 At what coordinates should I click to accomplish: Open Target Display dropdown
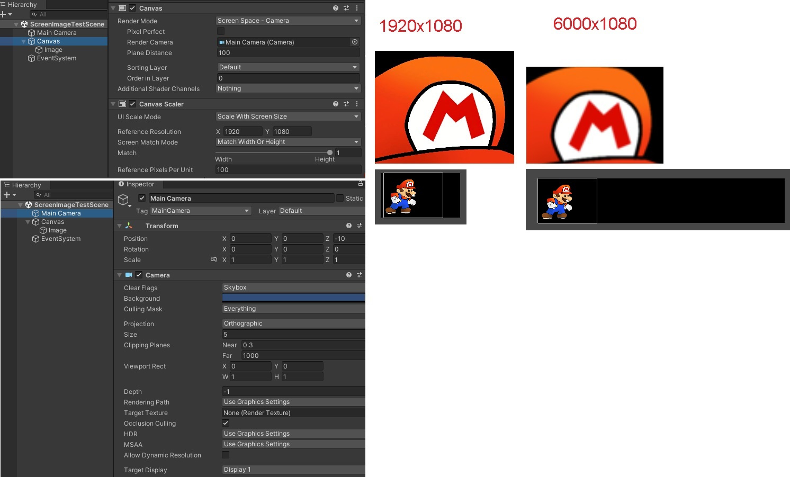(x=293, y=470)
